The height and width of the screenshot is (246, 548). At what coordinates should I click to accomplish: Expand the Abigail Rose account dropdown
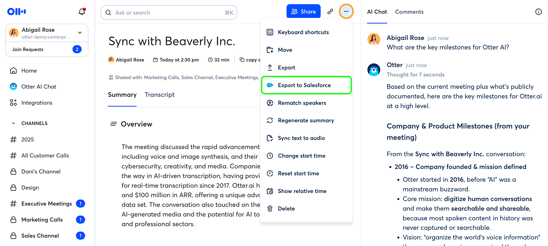coord(80,33)
